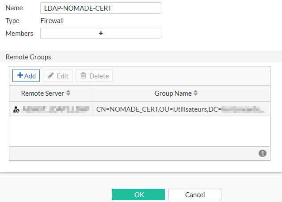282x202 pixels.
Task: Click the Firewall type value
Action: pyautogui.click(x=52, y=20)
